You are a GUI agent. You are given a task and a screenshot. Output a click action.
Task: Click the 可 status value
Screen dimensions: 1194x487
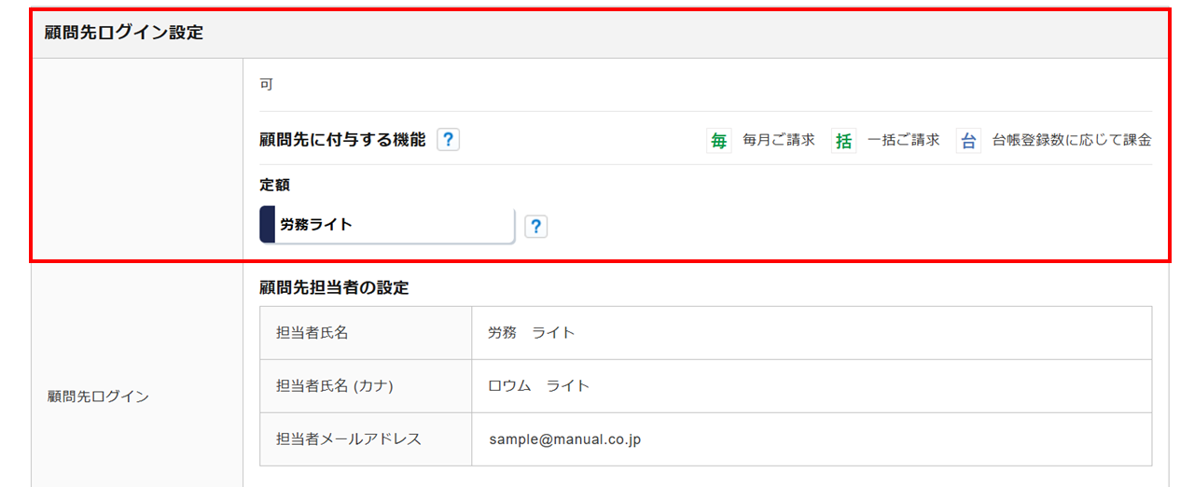tap(266, 84)
